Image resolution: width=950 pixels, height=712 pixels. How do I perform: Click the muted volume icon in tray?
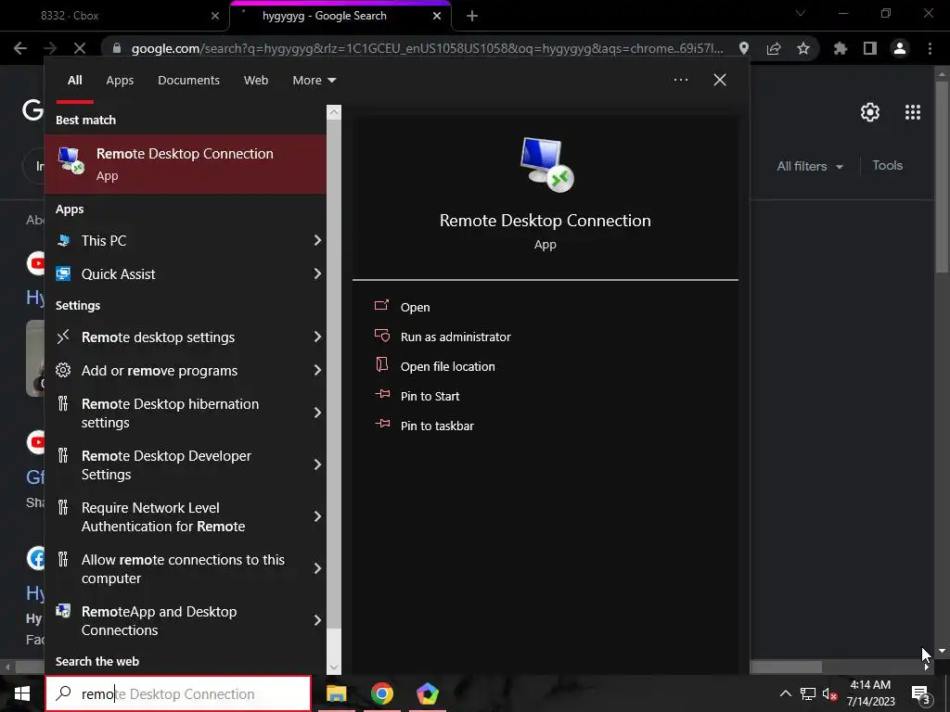click(829, 693)
